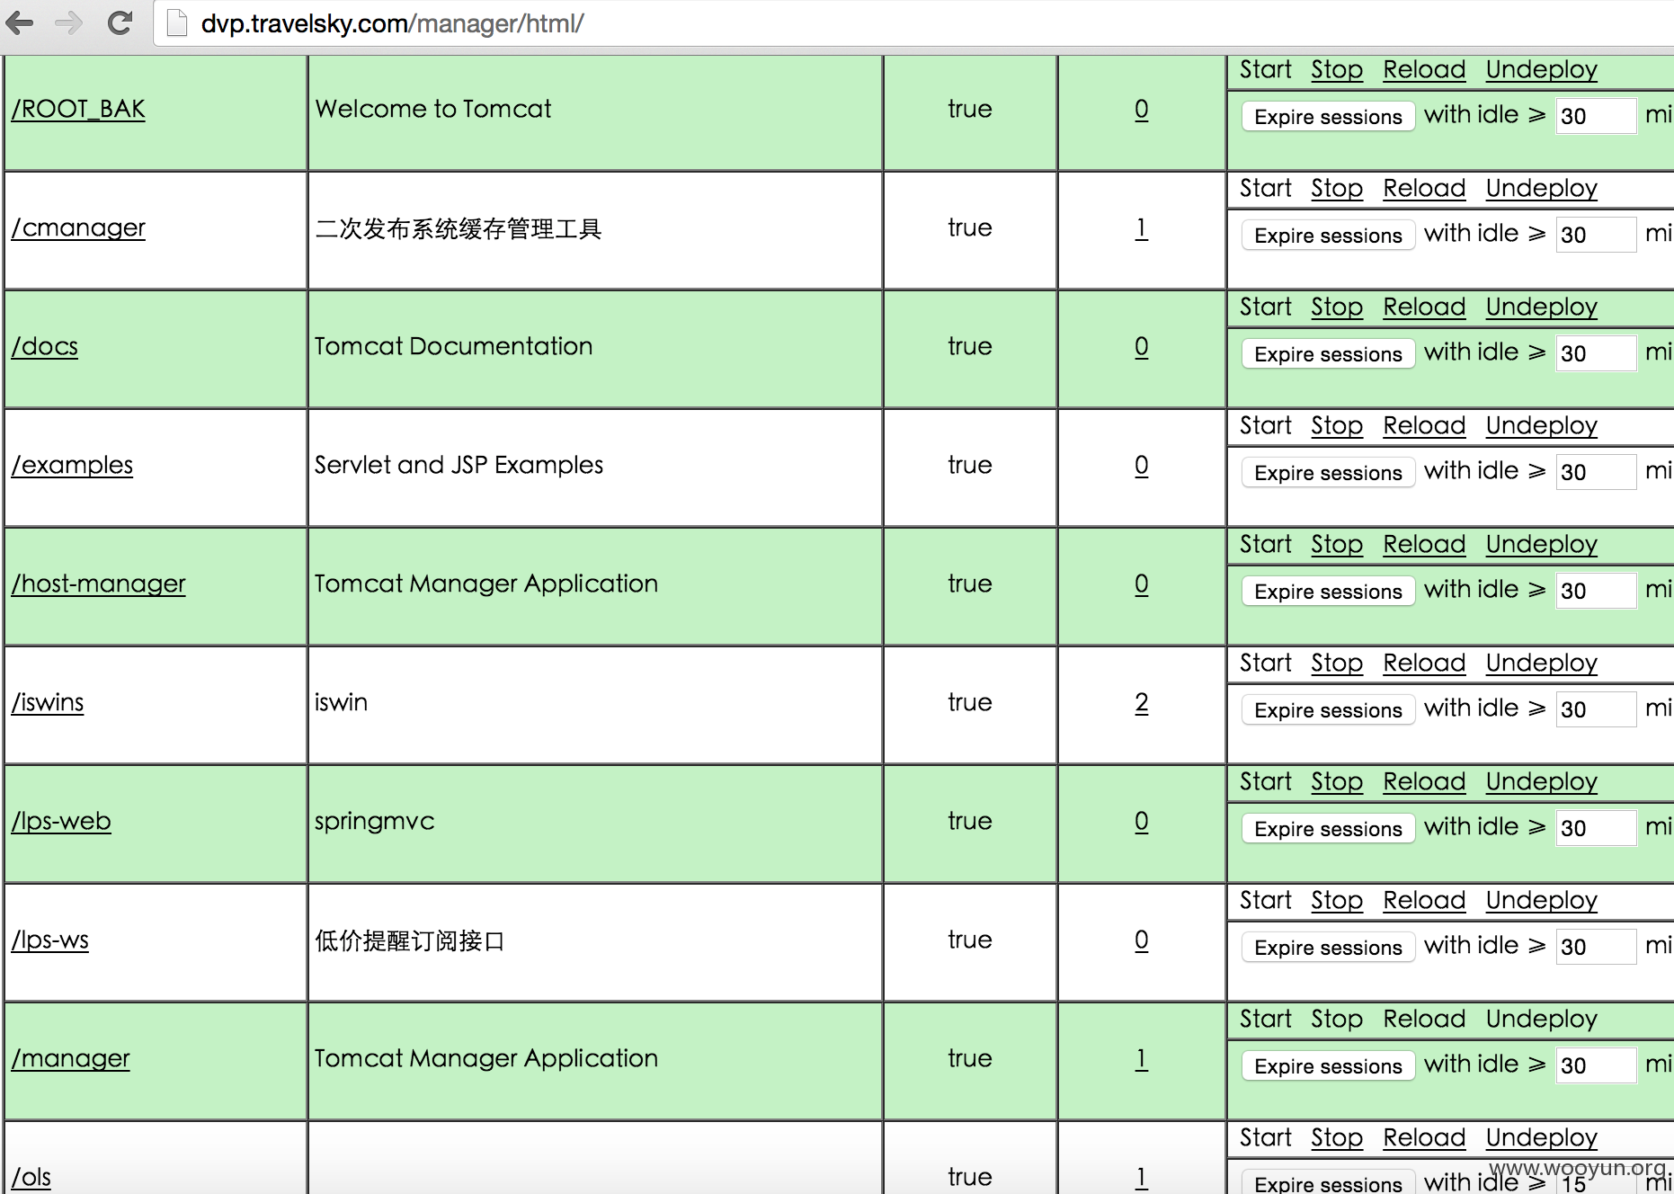View sessions count 2 for /iswins
Screen dimensions: 1674x1194
[x=1142, y=702]
